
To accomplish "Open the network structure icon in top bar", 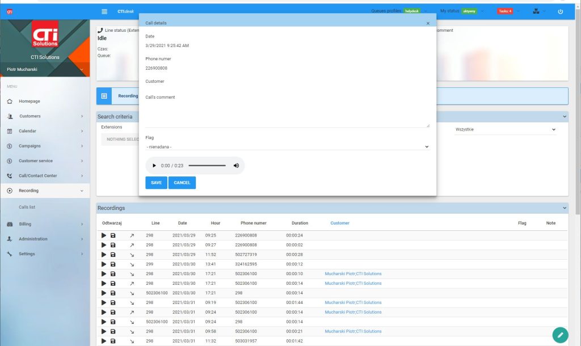I will 536,11.
